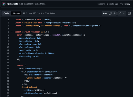133x97 pixels.
Task: Click the './components/SettingsPanel' path string
Action: pyautogui.click(x=85, y=26)
